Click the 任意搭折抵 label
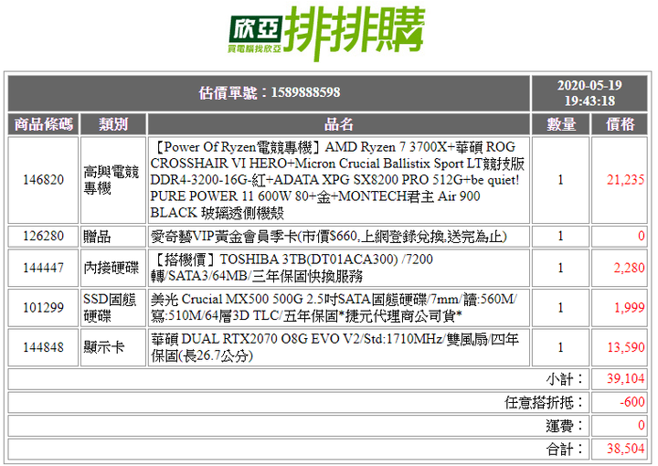This screenshot has width=658, height=466. (x=545, y=403)
